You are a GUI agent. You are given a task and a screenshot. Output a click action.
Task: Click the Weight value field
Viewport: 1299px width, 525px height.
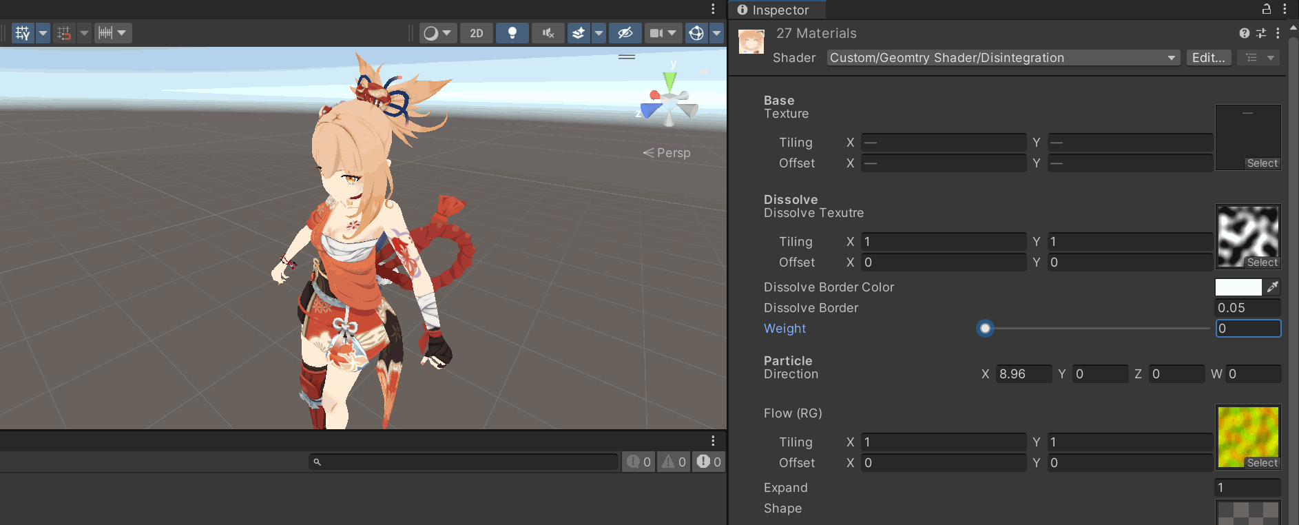pos(1248,329)
